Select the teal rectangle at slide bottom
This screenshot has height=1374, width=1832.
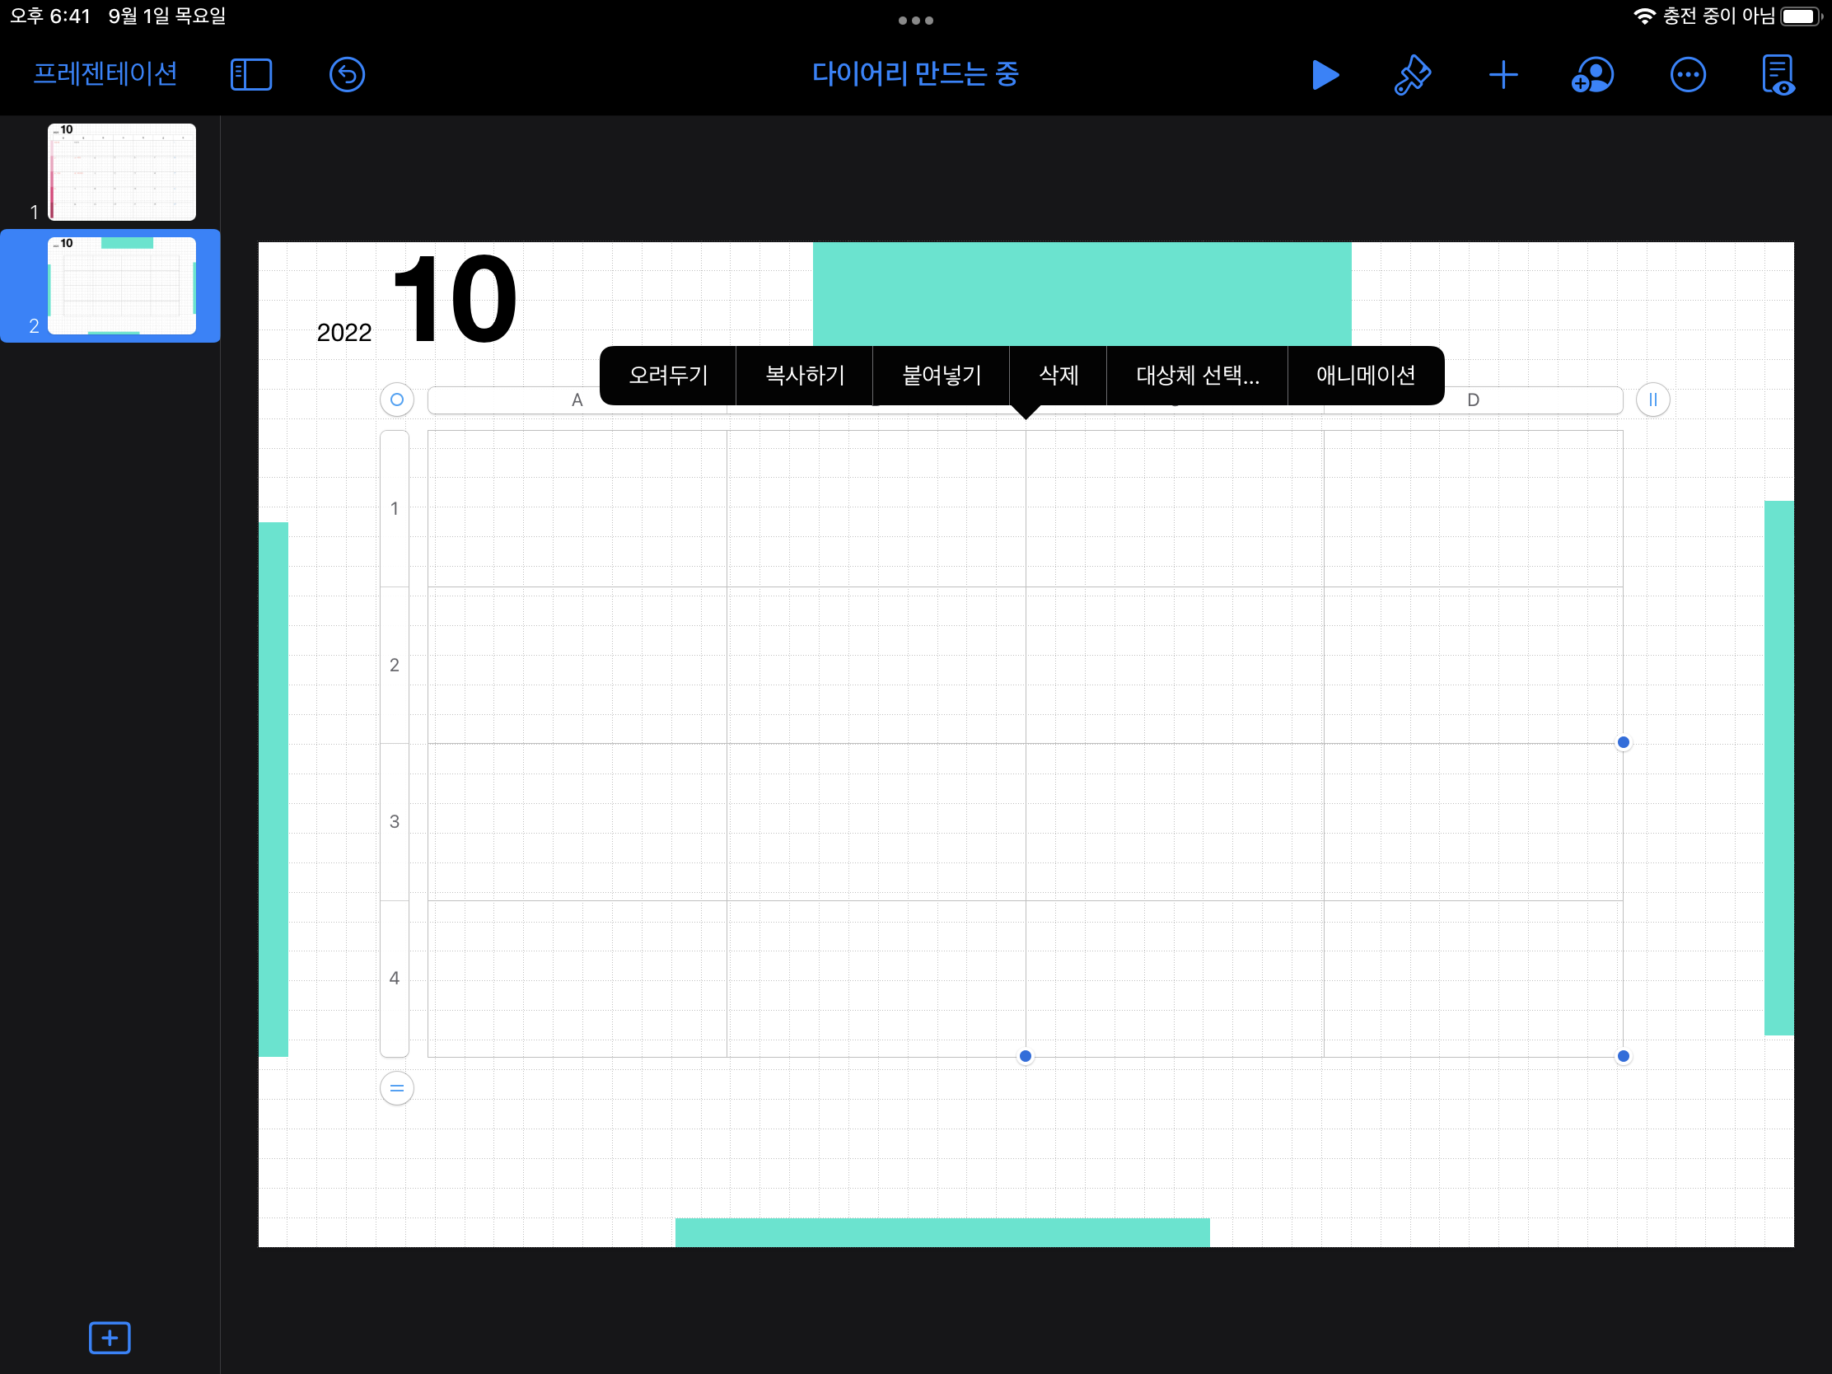942,1232
